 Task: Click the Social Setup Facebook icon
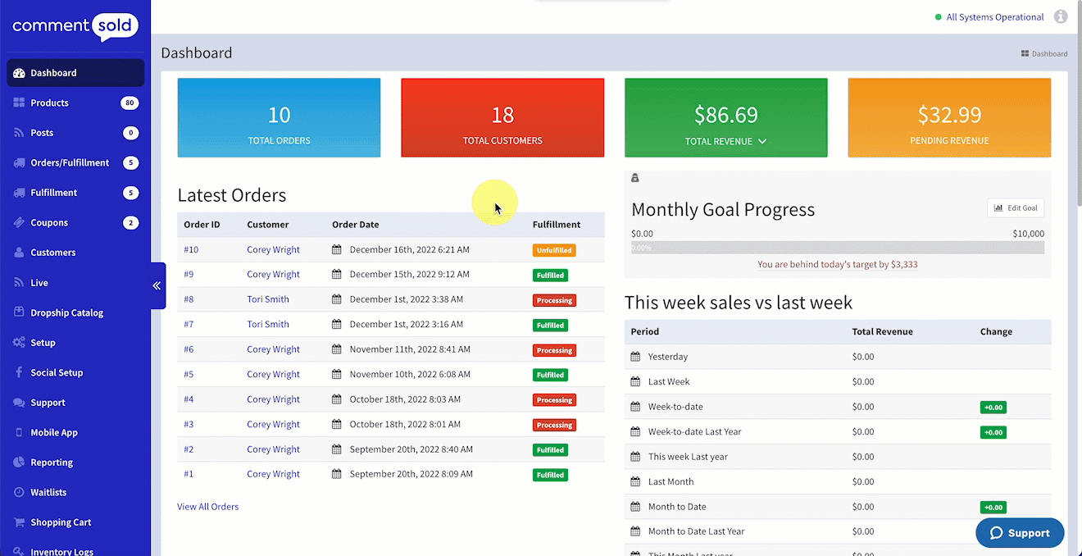coord(19,373)
